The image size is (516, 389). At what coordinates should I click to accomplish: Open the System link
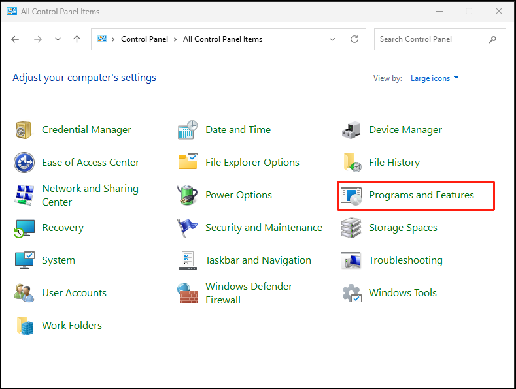pos(58,260)
